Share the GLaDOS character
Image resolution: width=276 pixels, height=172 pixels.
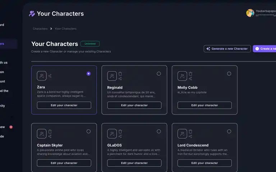[x=120, y=137]
